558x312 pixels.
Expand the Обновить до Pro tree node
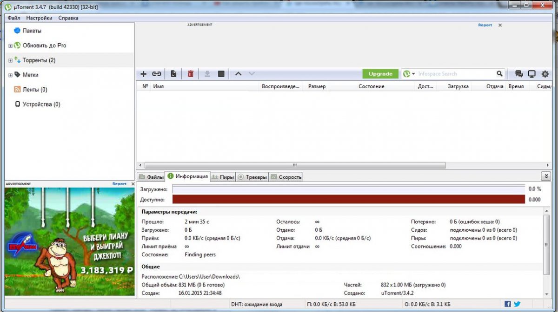pos(10,46)
